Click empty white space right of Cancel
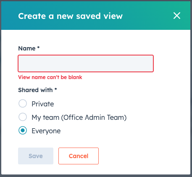The width and height of the screenshot is (192, 177). (140, 156)
